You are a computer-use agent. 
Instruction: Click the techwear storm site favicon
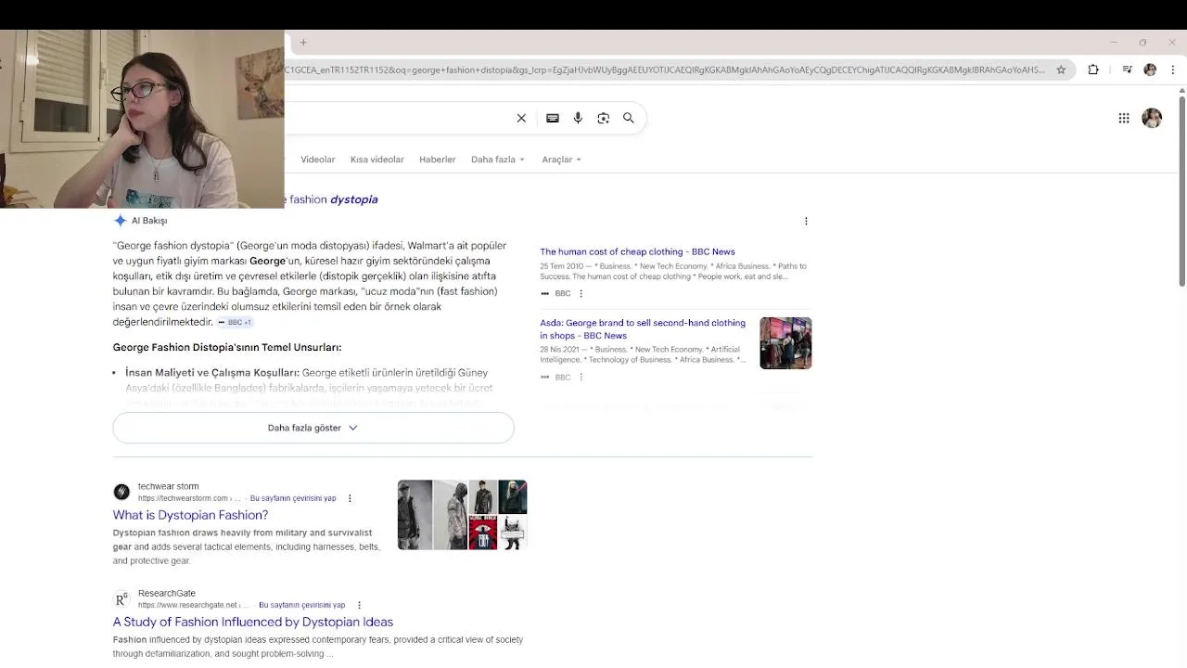pyautogui.click(x=121, y=492)
